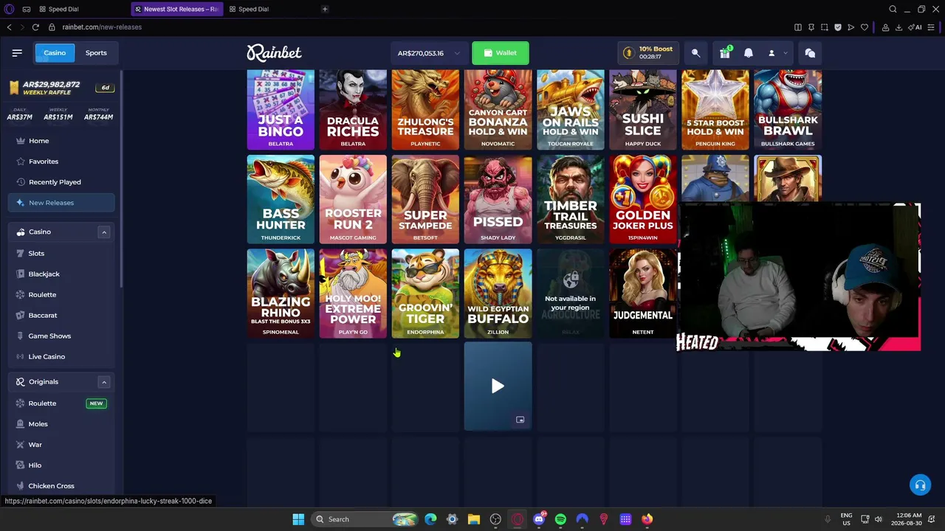Viewport: 945px width, 531px height.
Task: Open Game Shows in the sidebar
Action: 61,336
